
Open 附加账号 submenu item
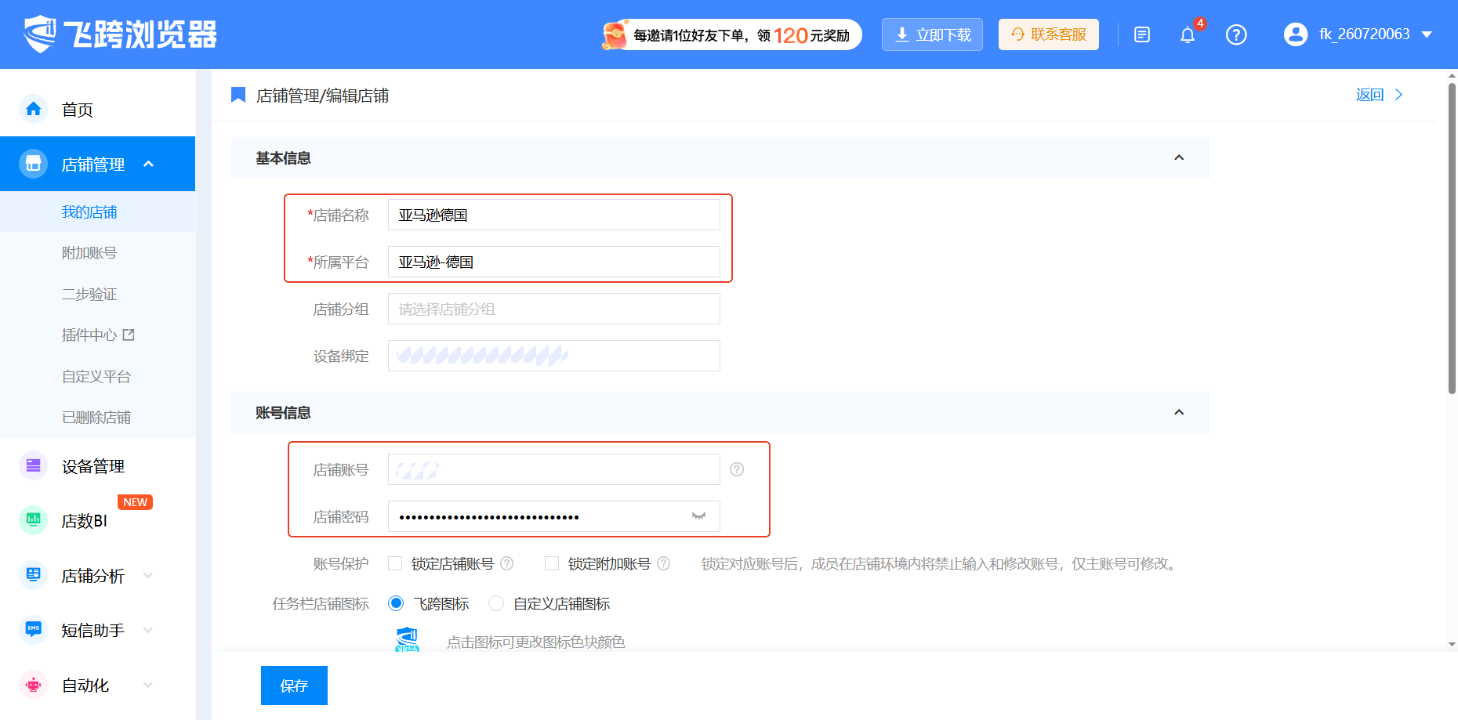(89, 253)
